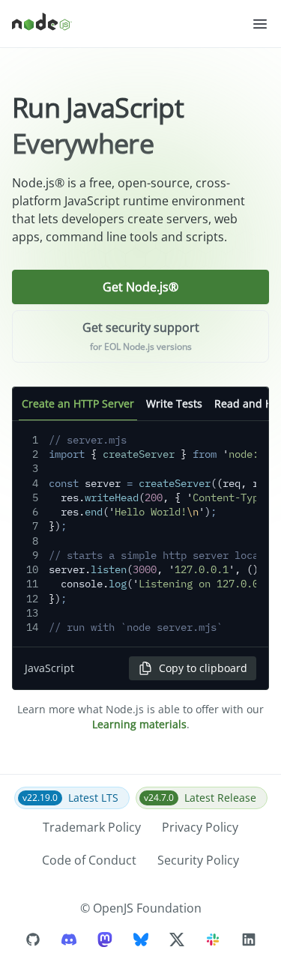Click the v22.19.0 Latest LTS badge

coord(72,798)
